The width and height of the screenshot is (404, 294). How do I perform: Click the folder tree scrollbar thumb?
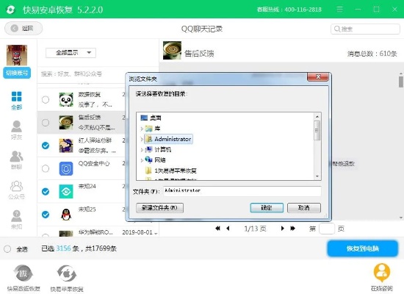click(317, 131)
